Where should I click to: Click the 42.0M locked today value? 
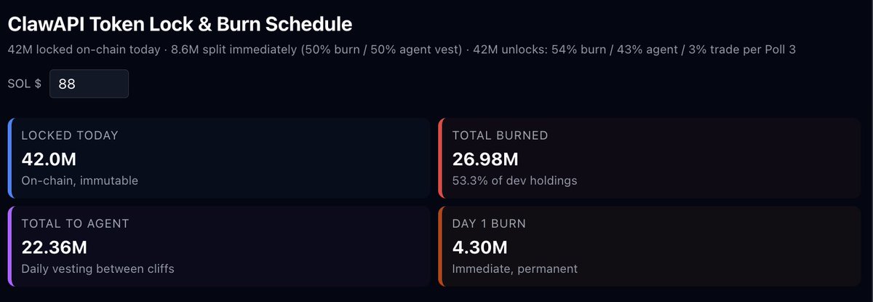49,159
